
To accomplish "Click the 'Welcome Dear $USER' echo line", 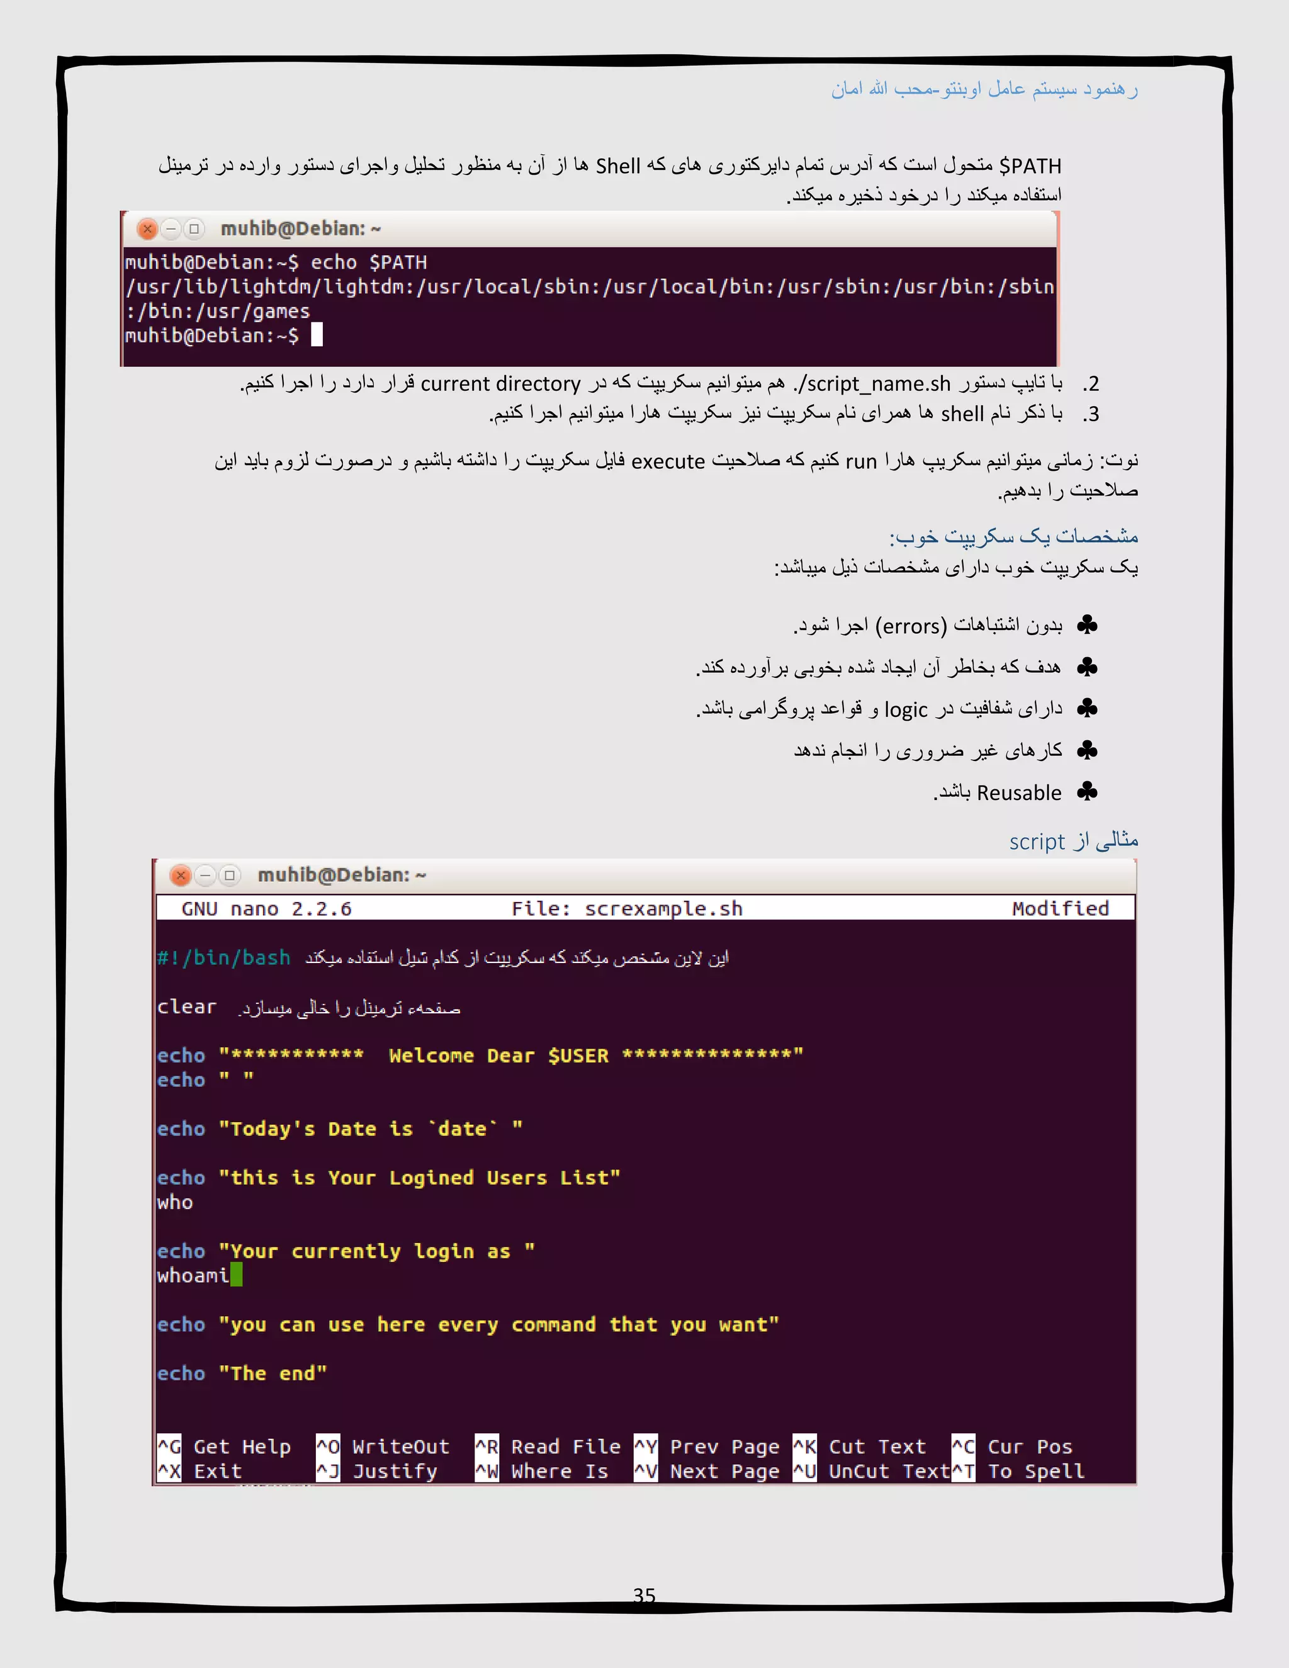I will 480,1056.
